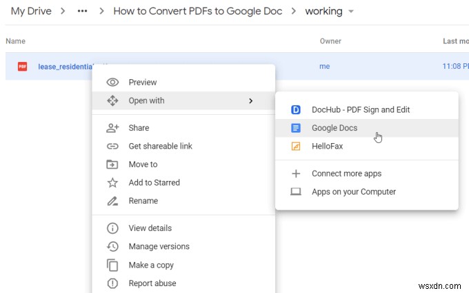Screen dimensions: 469x293
Task: Open How to Convert PDFs to Google Doc folder
Action: coord(198,11)
